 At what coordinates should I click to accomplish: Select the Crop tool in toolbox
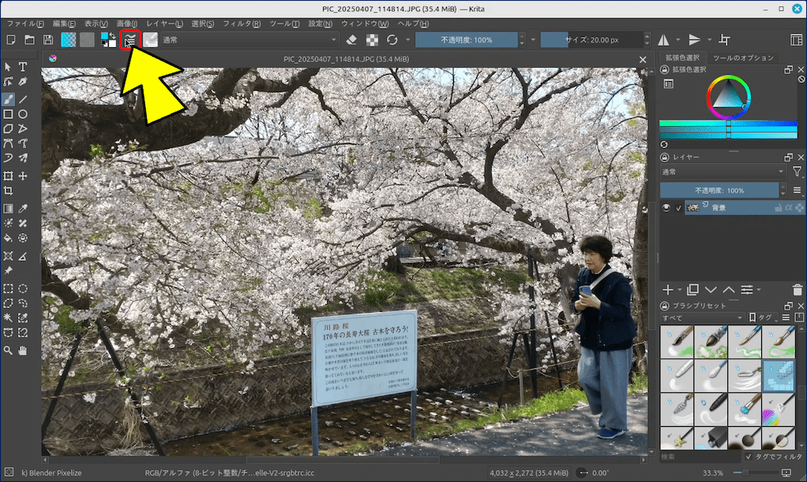[x=8, y=191]
